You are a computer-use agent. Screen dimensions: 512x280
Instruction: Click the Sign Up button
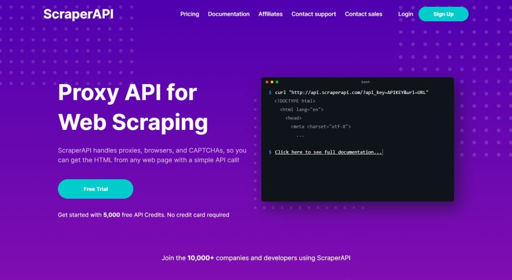444,14
